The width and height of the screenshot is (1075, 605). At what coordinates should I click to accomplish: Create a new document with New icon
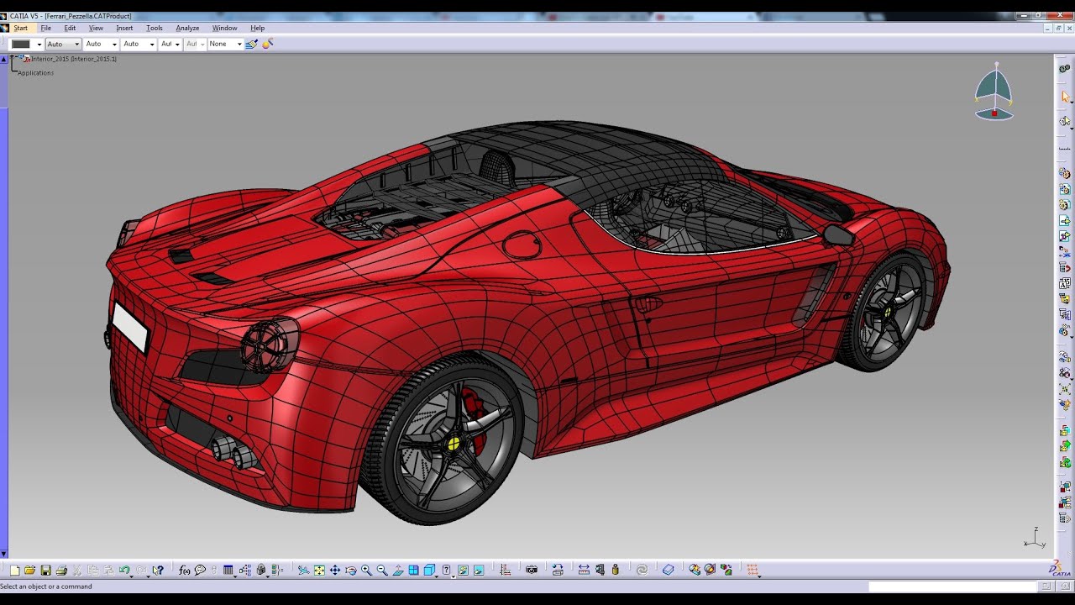click(x=14, y=570)
